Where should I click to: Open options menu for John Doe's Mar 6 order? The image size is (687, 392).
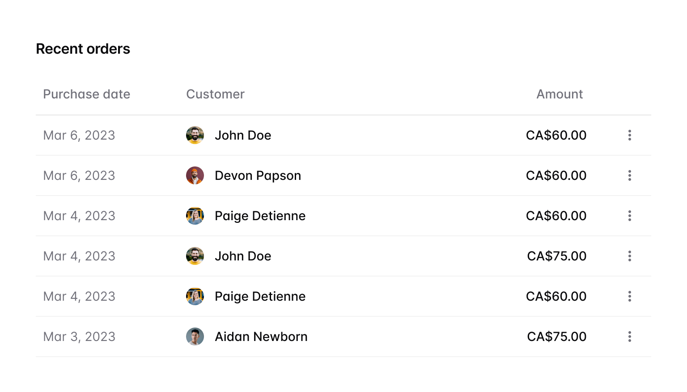click(629, 135)
